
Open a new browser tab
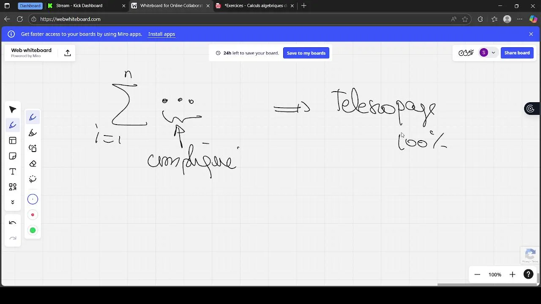304,6
